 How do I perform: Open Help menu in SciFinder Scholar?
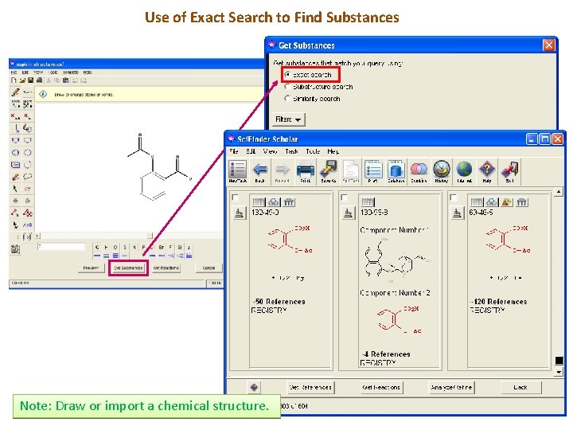(x=333, y=151)
